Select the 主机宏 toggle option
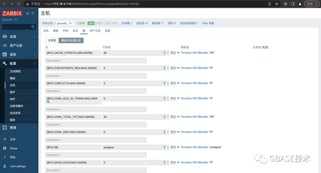The image size is (321, 173). pyautogui.click(x=52, y=40)
